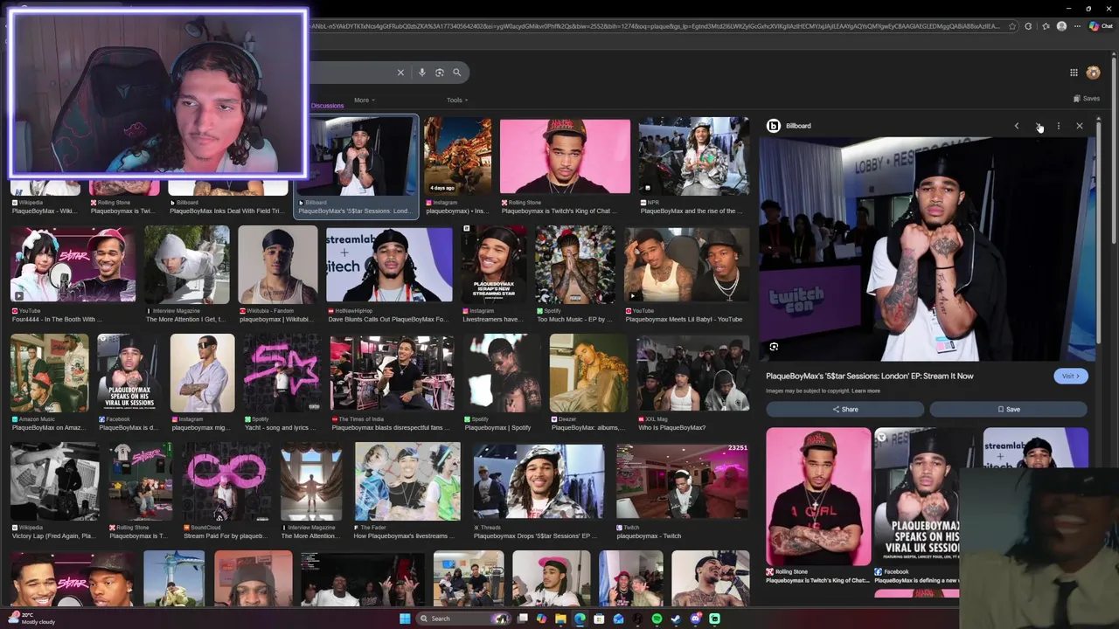The width and height of the screenshot is (1119, 629).
Task: Open The Fader livestreams thumbnail
Action: coord(407,481)
